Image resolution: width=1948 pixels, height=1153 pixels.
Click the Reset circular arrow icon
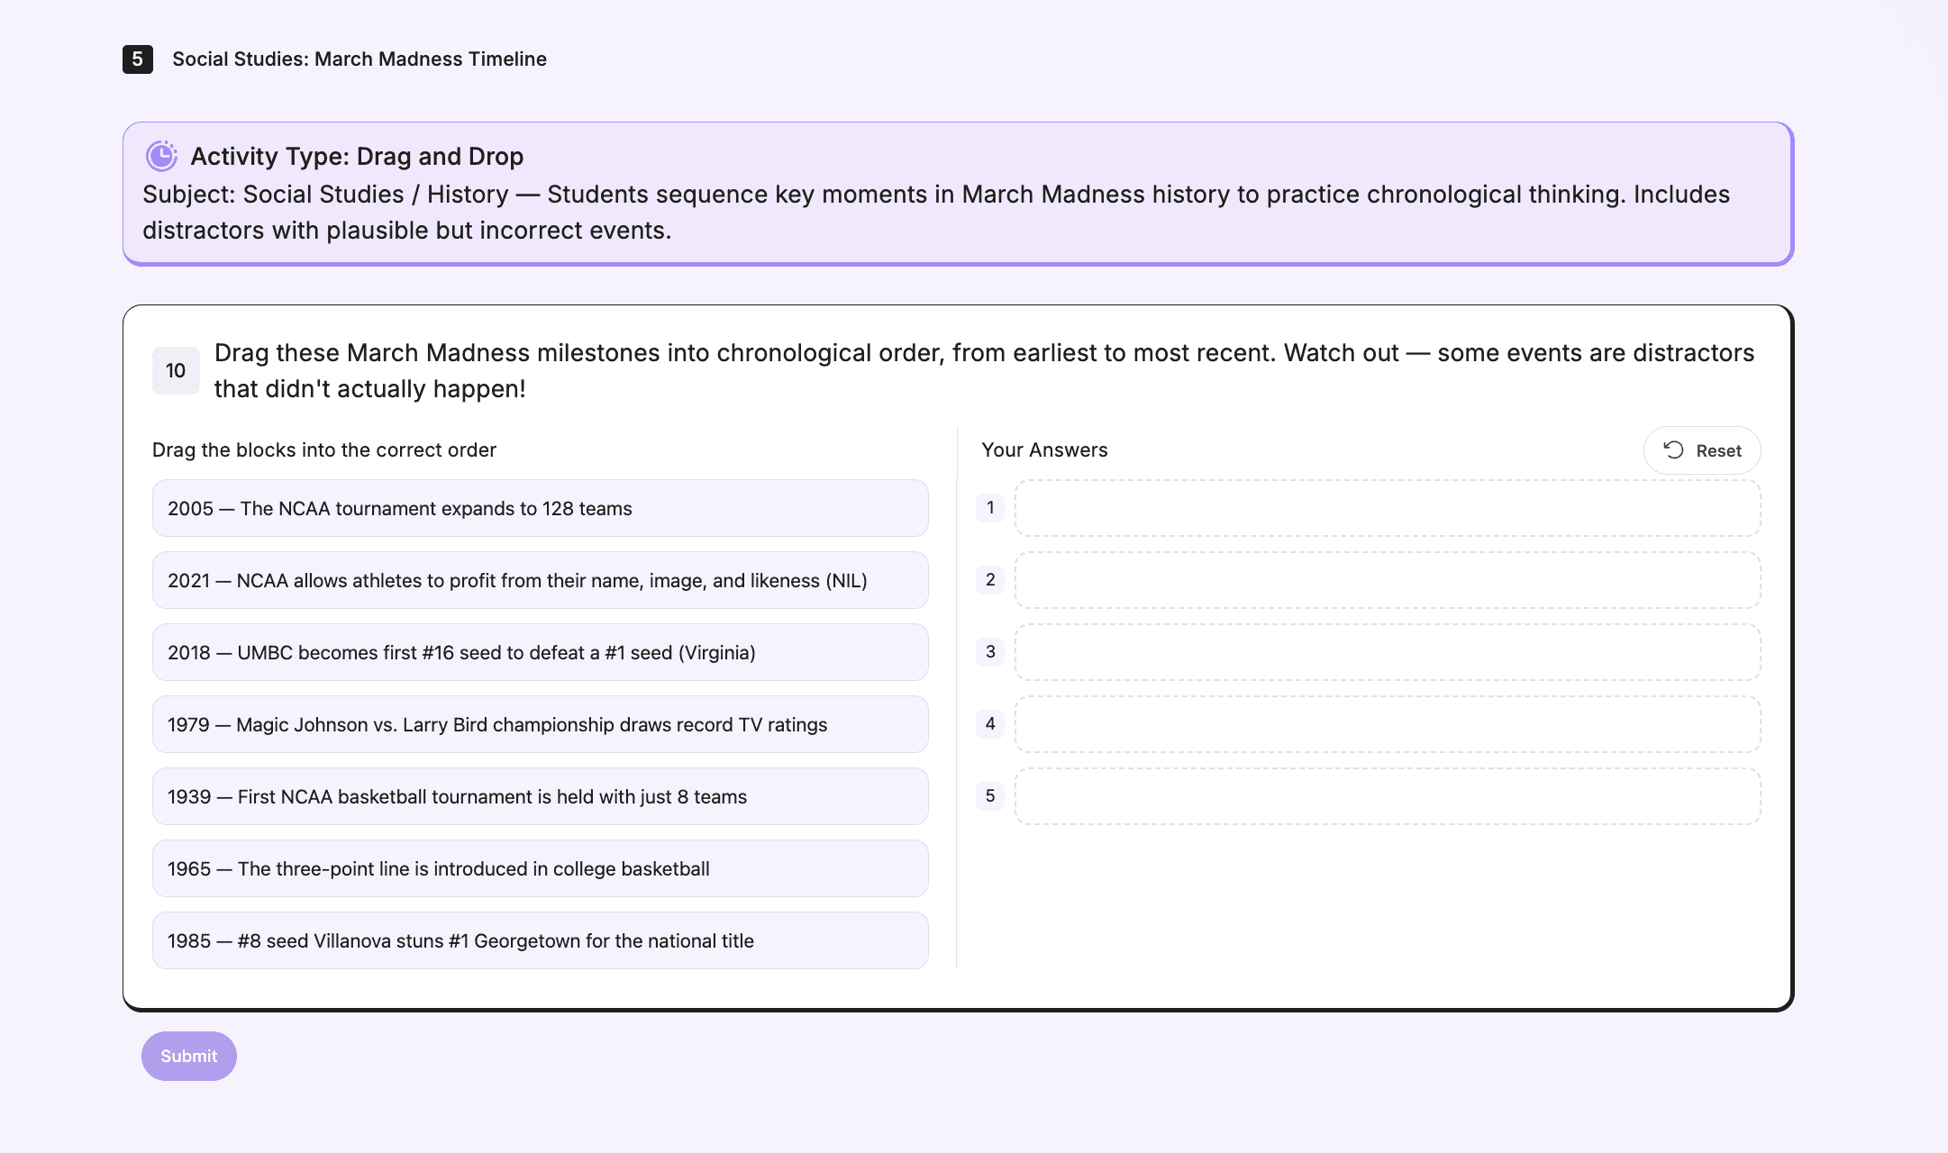pyautogui.click(x=1673, y=450)
